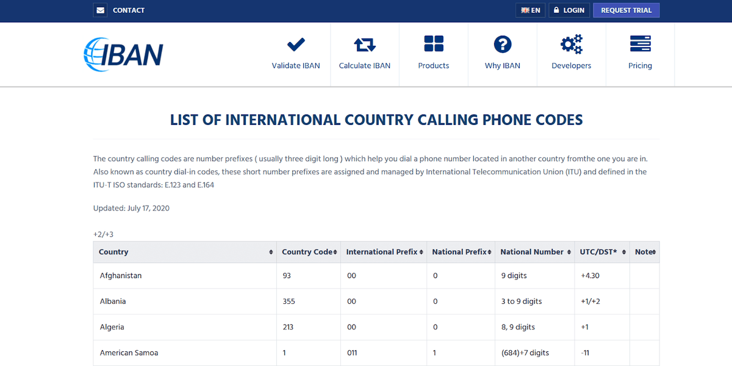Toggle sort order for Country Code
The width and height of the screenshot is (732, 366).
pyautogui.click(x=334, y=251)
